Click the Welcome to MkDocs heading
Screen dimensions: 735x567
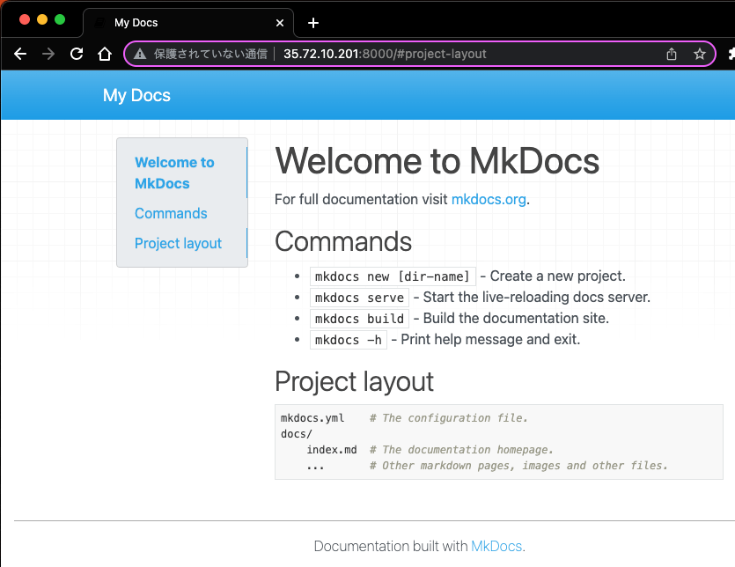pyautogui.click(x=437, y=161)
